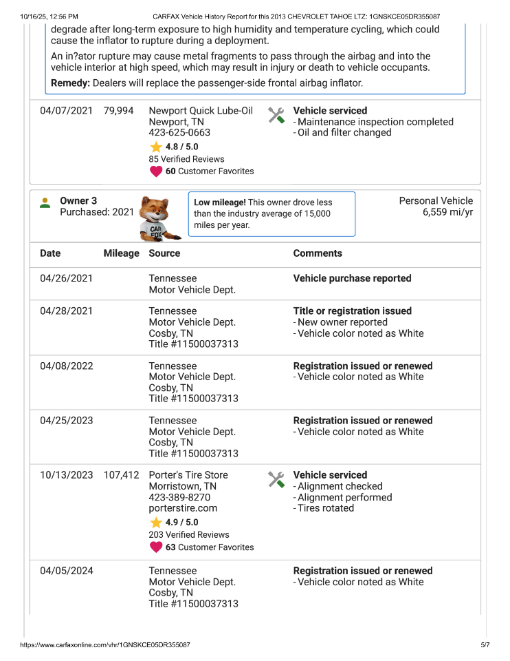
Task: Click Newport shop phone number 423-625-0663
Action: tap(179, 133)
